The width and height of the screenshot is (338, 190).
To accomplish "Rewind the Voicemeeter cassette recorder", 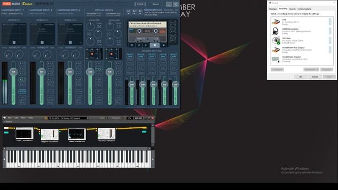I will coord(132,45).
